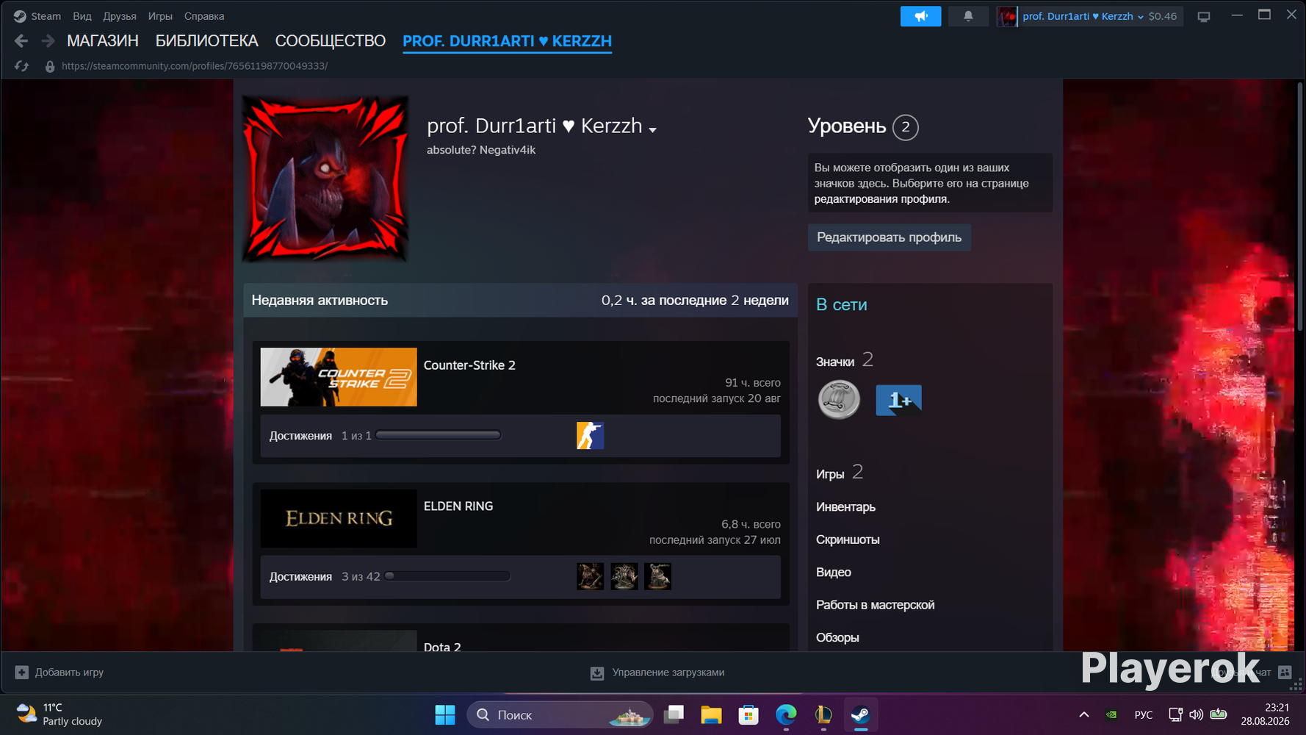
Task: Open the NVIDIA tray icon
Action: [1111, 714]
